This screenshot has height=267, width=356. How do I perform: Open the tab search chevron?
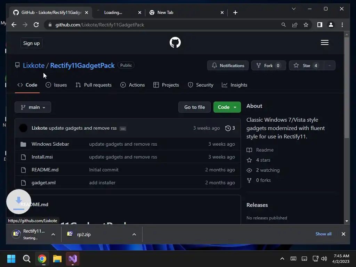tap(293, 9)
